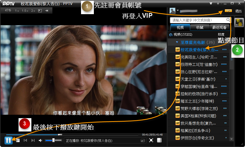The image size is (245, 147).
Task: Set video size to 1x
Action: 17,11
